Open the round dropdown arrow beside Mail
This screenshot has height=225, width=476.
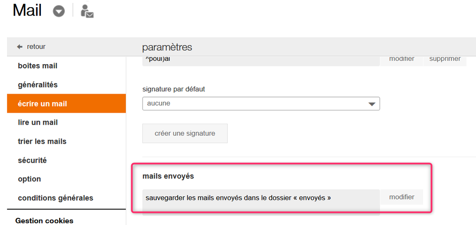pos(59,11)
